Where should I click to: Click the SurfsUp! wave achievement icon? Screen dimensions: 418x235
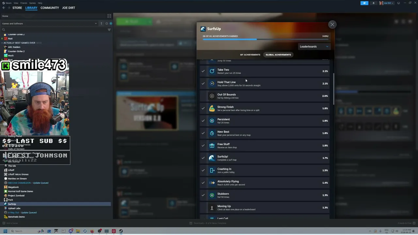click(x=212, y=158)
